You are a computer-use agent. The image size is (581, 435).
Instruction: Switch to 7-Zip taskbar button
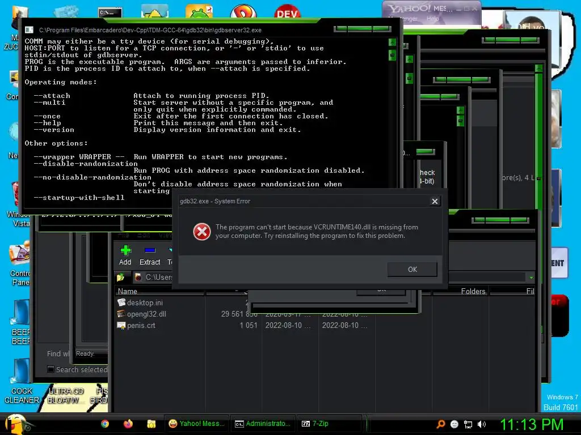330,424
